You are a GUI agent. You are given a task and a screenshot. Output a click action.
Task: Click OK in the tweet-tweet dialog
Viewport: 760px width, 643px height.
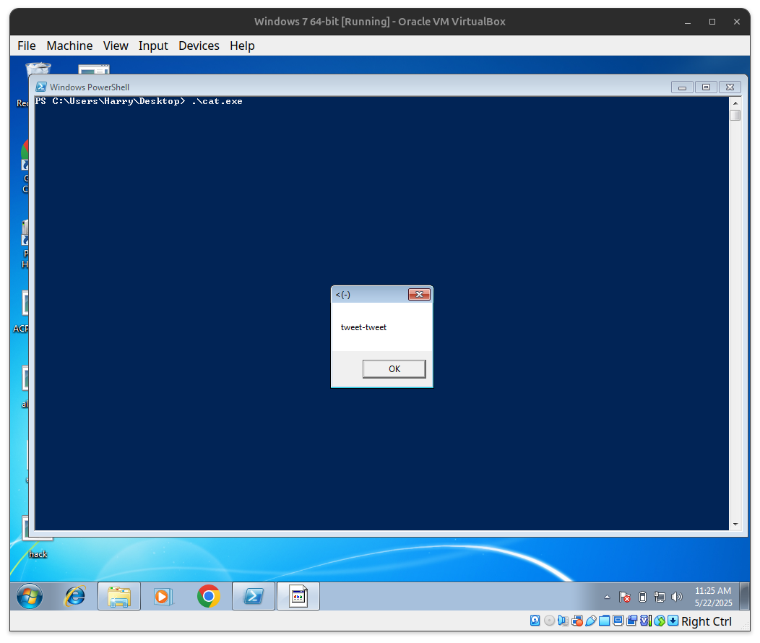[x=394, y=368]
